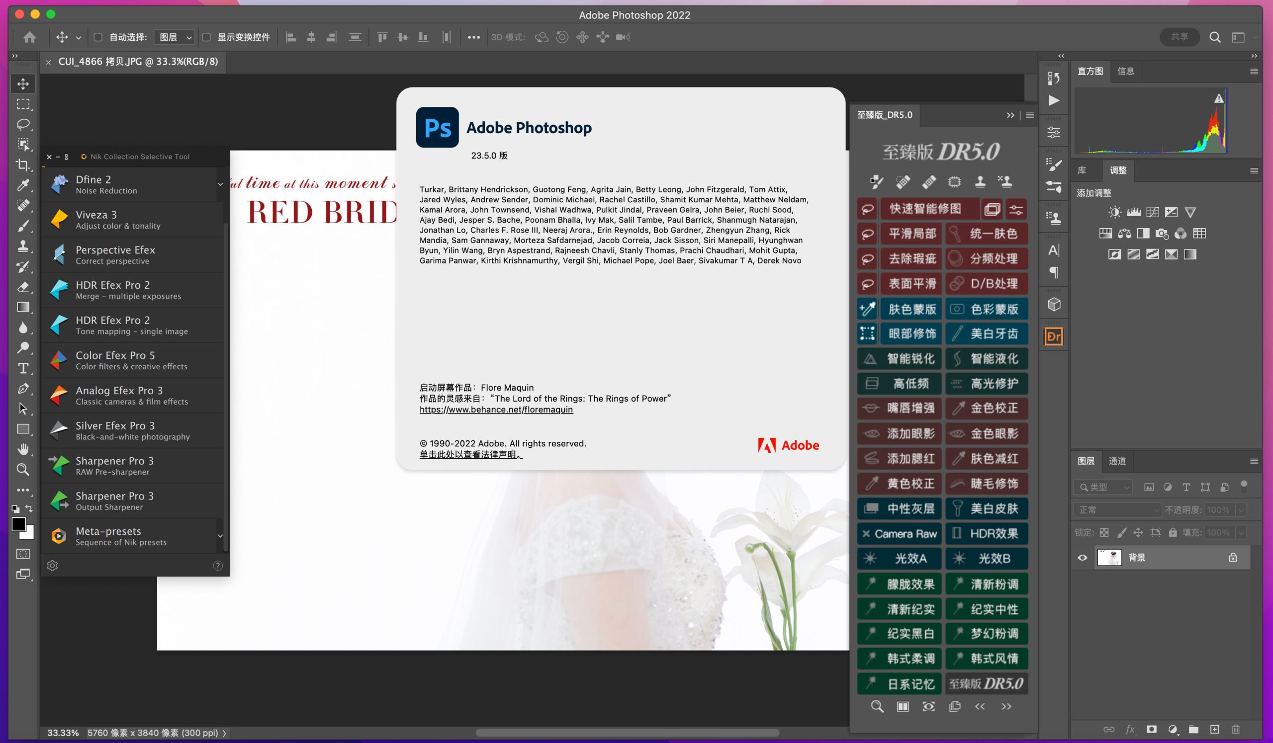Open the 图层 auto-select dropdown
The width and height of the screenshot is (1273, 743).
(x=174, y=37)
